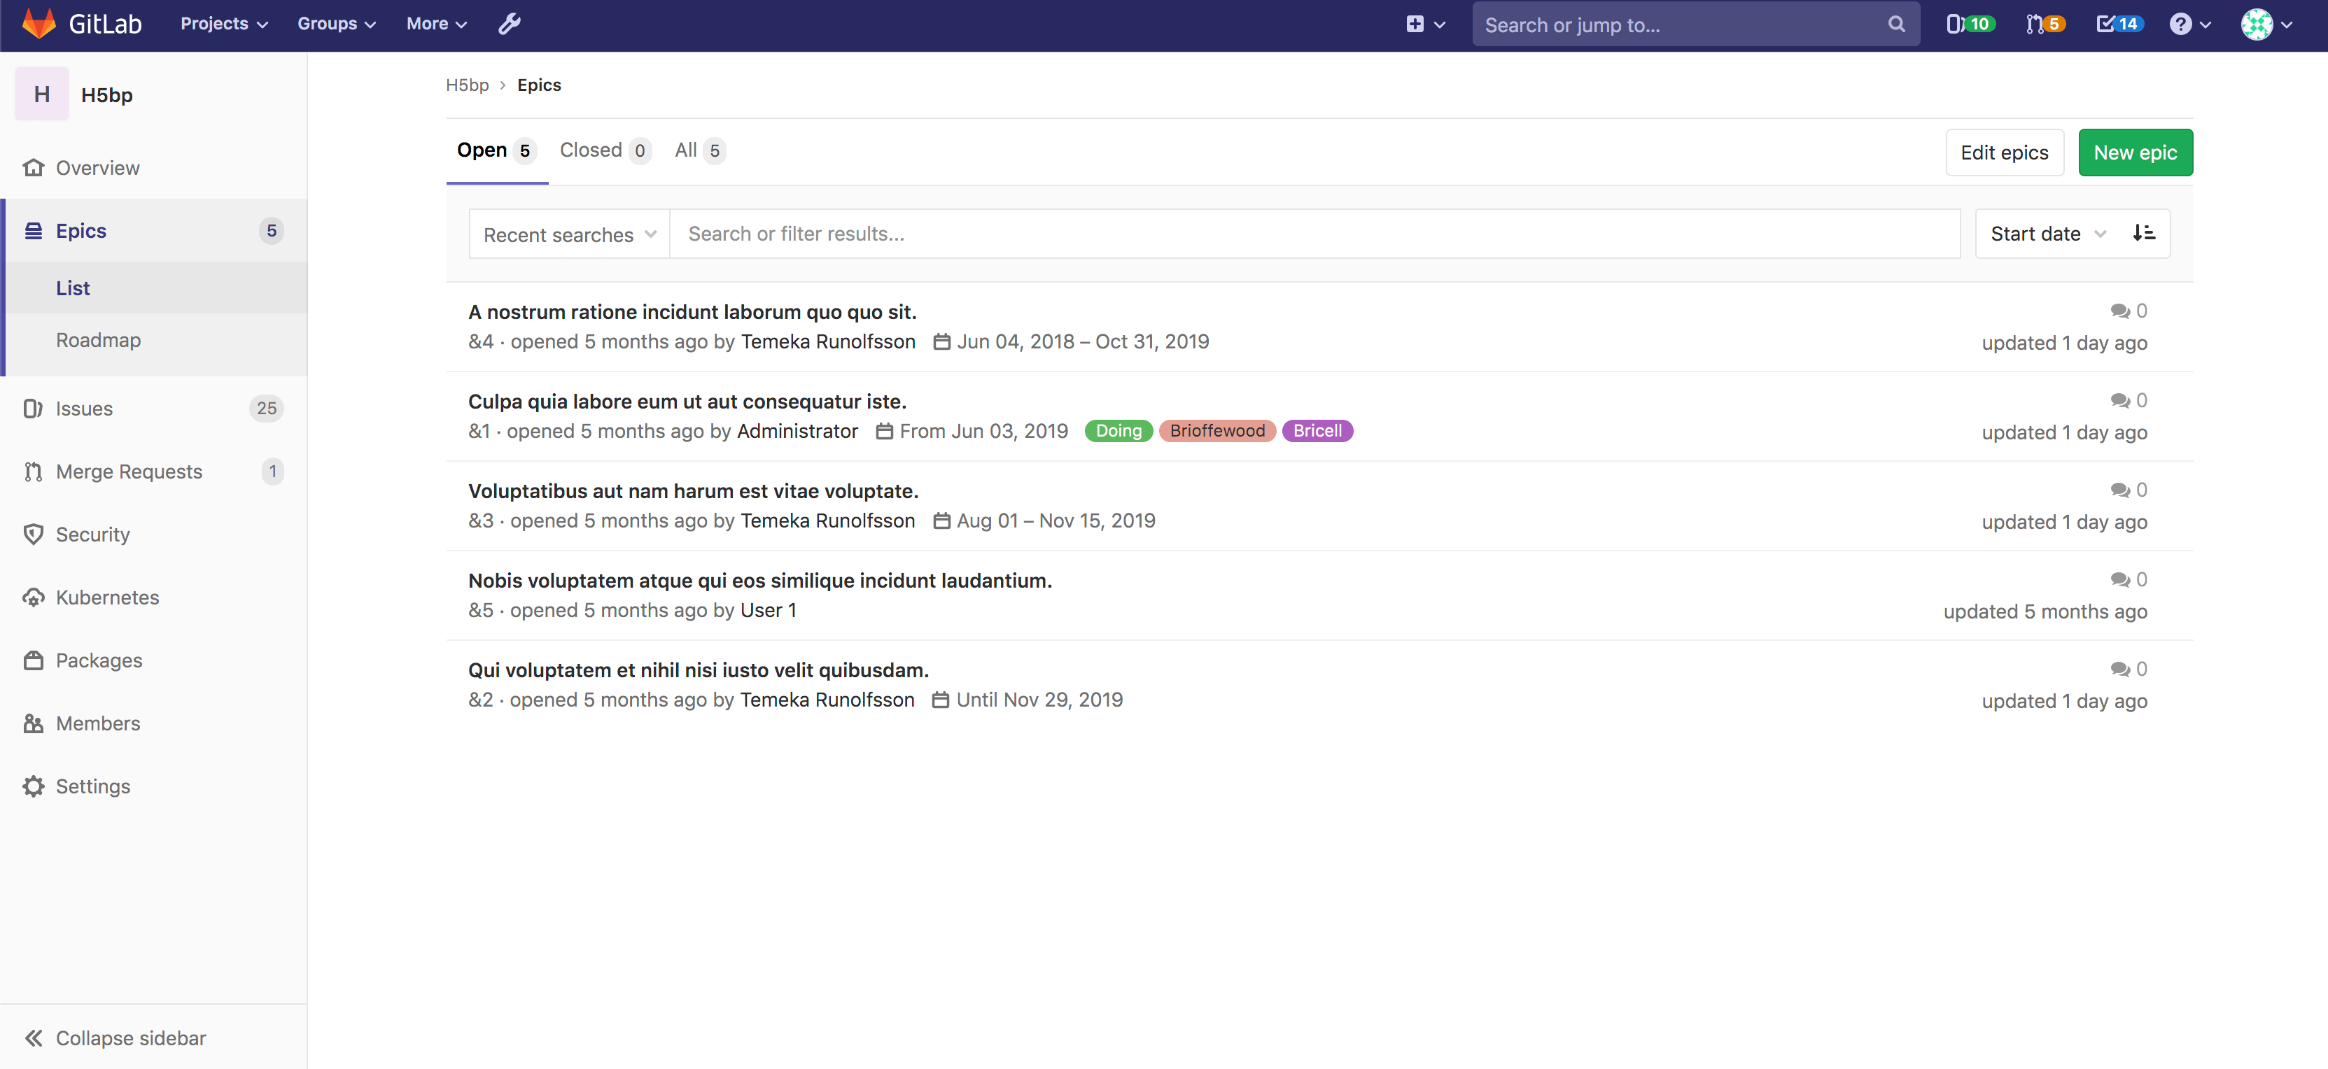The height and width of the screenshot is (1069, 2328).
Task: Switch to the Closed epics tab
Action: 591,150
